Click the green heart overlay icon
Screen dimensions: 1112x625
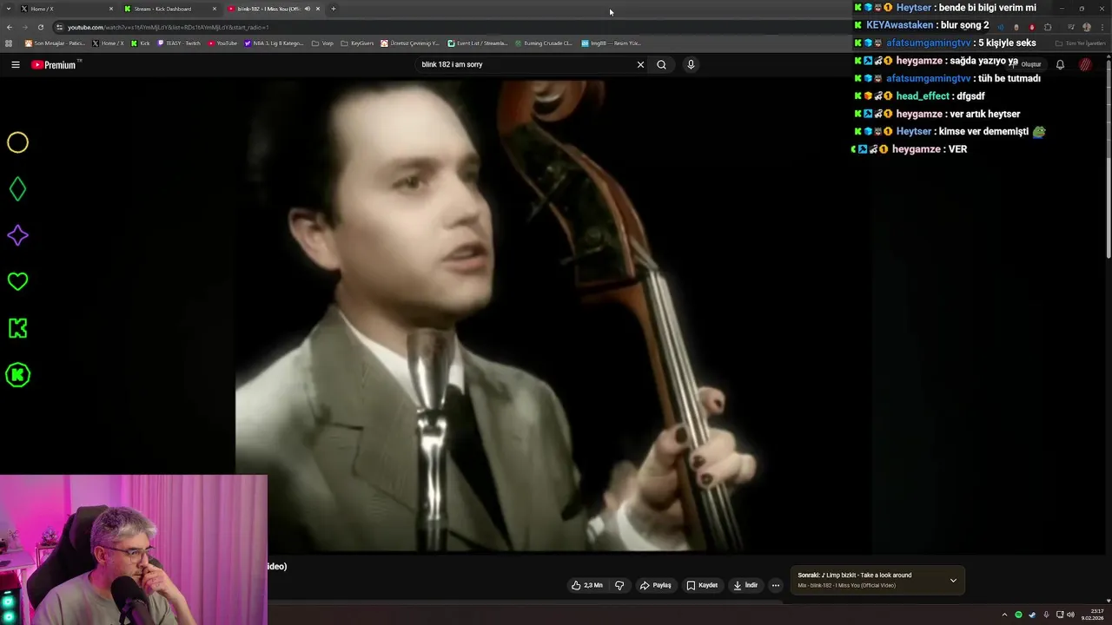coord(17,281)
